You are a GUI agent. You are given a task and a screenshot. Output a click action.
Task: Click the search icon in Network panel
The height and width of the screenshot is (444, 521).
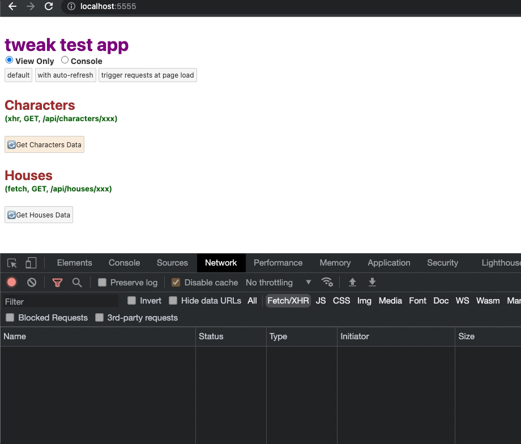coord(78,282)
